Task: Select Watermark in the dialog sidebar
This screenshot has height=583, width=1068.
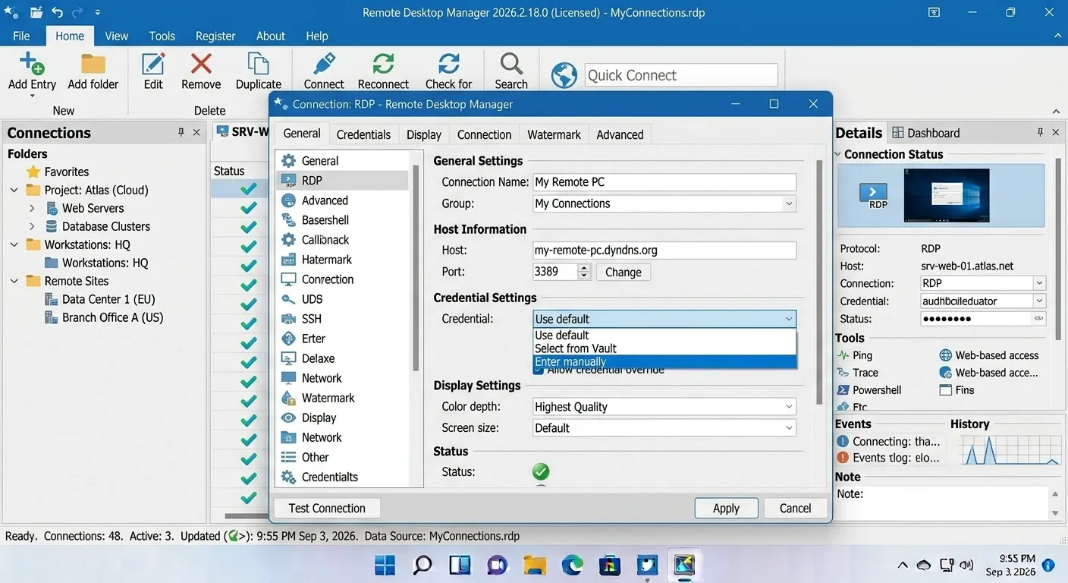Action: pos(342,398)
